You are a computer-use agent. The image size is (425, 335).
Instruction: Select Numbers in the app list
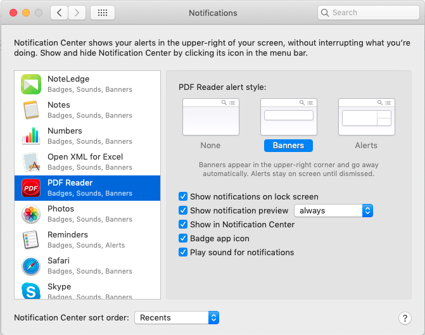pyautogui.click(x=87, y=136)
